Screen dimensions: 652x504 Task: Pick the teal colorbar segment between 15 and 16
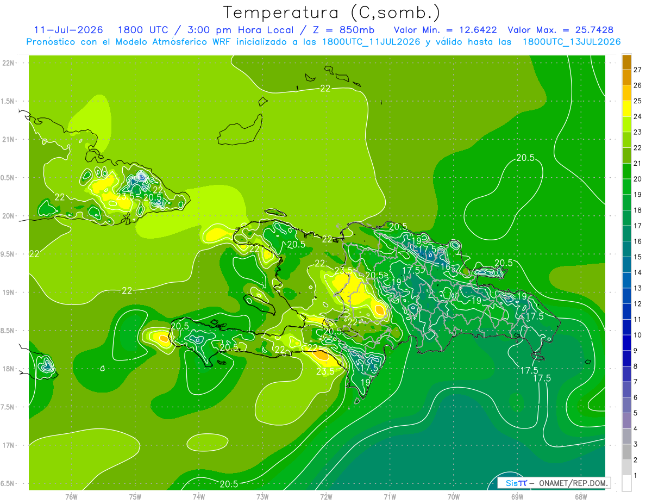point(626,249)
